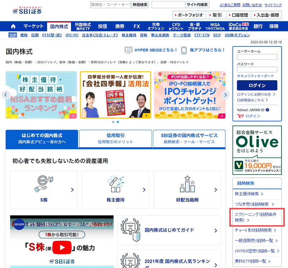Open the セキュリティキーボード link
Viewport: 288px width, 268px height.
(255, 76)
